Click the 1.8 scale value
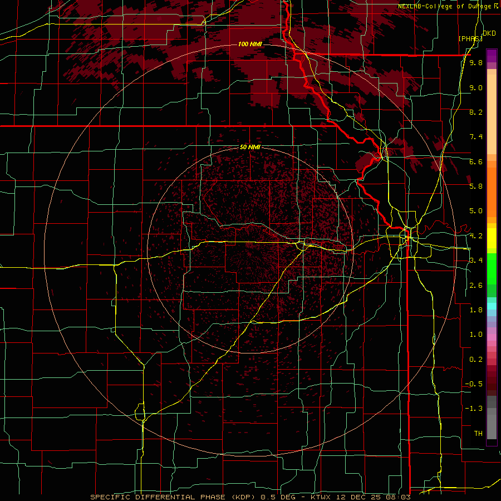 [x=476, y=310]
